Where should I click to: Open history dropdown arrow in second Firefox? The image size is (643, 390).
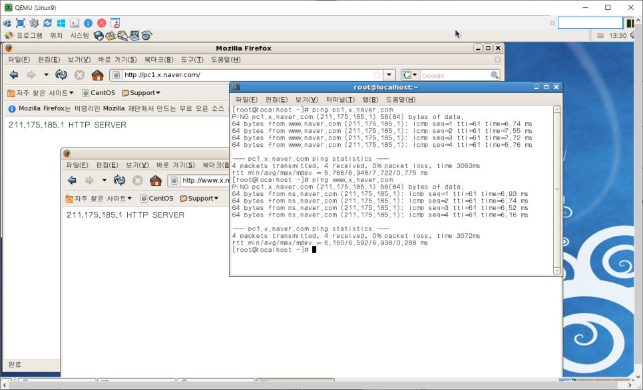104,181
